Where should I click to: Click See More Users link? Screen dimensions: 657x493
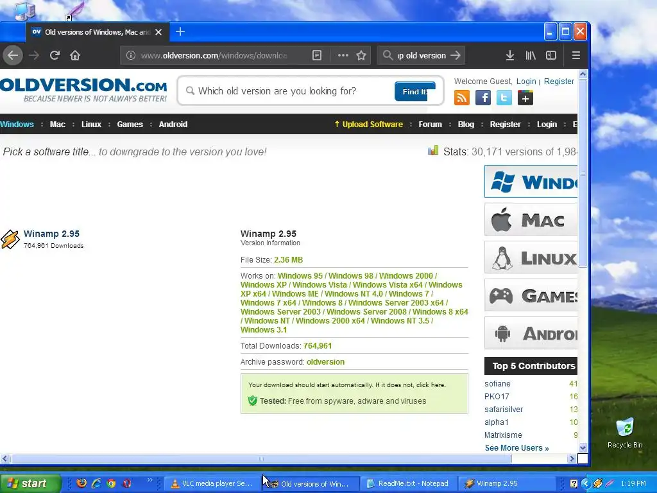click(516, 448)
